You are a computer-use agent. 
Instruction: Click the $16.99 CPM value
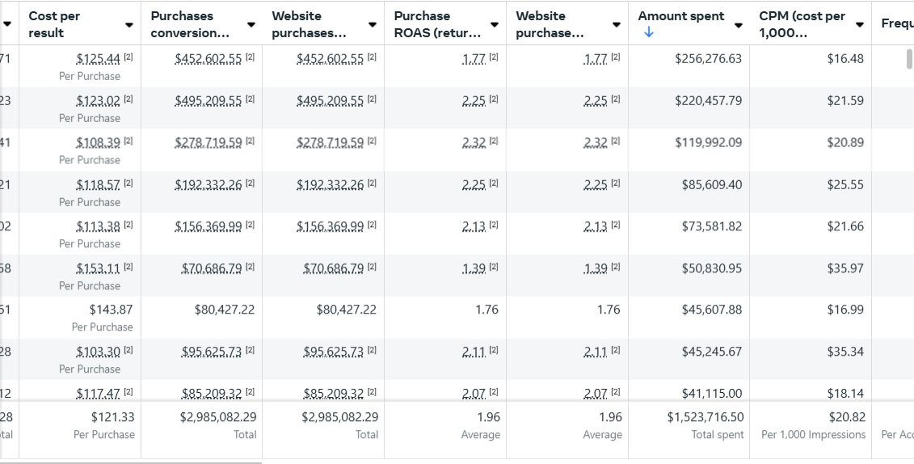pos(845,309)
